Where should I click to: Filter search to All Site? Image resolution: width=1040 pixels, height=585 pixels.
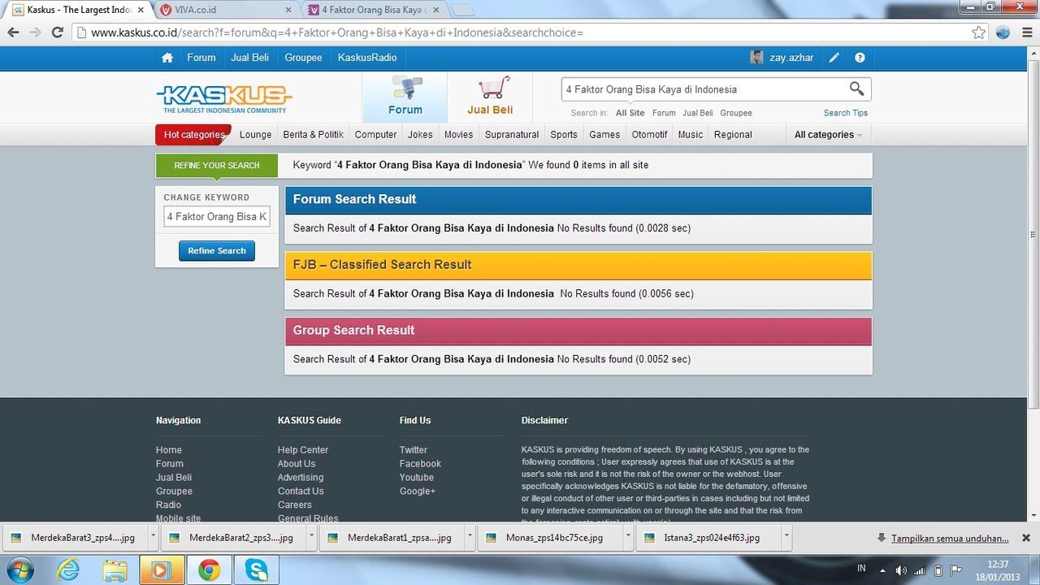pos(630,113)
